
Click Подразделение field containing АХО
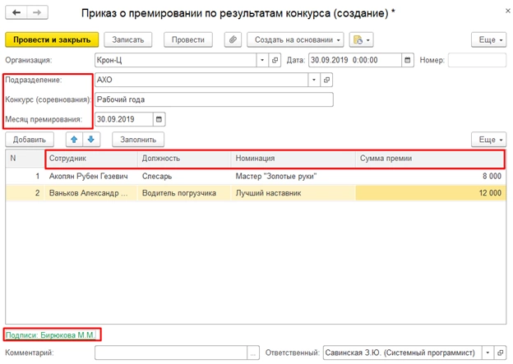[x=201, y=80]
